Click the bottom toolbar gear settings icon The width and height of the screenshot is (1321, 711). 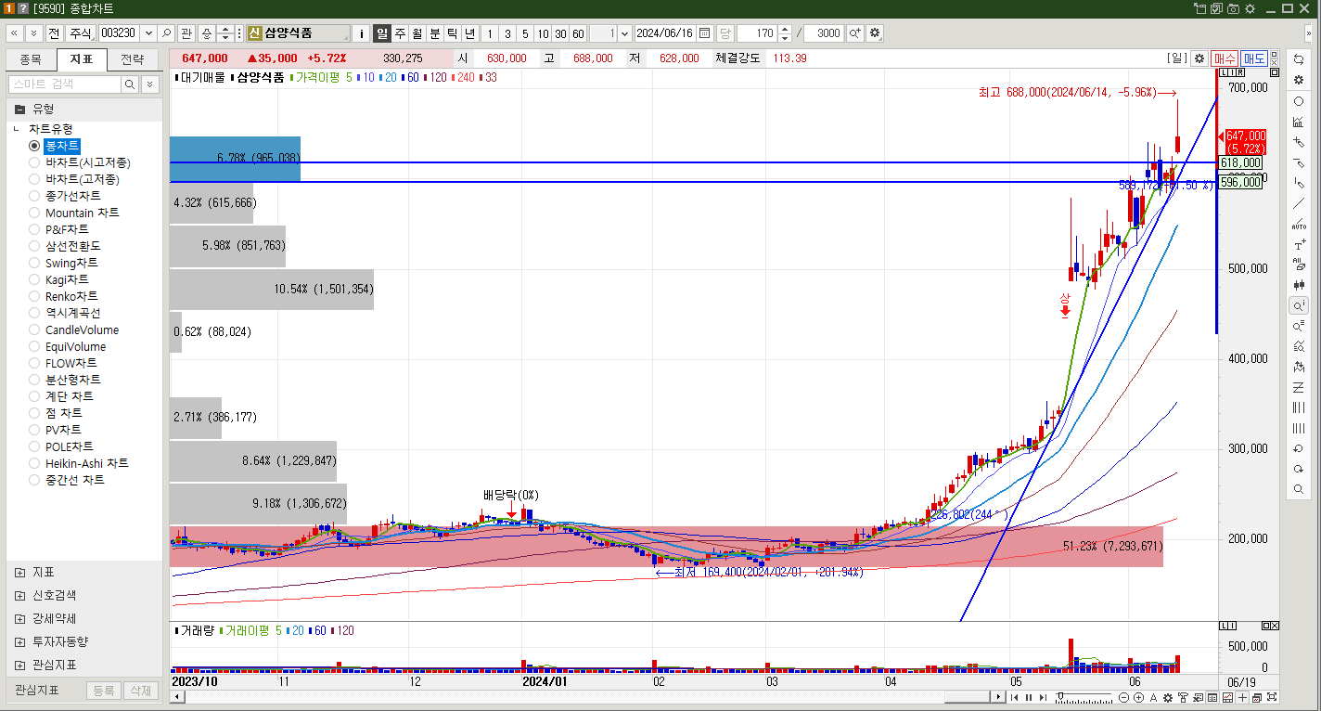coord(1168,697)
